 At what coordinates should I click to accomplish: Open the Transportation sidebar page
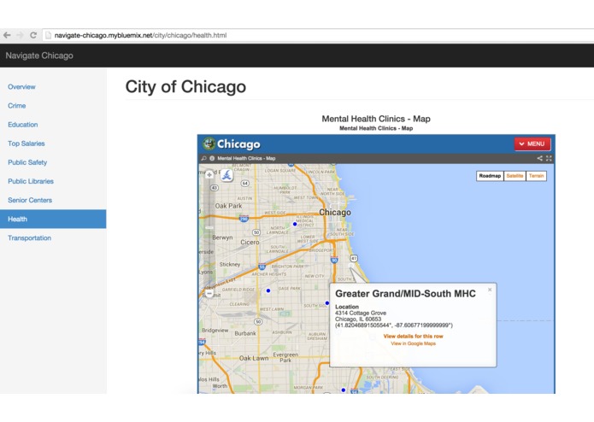[x=30, y=238]
